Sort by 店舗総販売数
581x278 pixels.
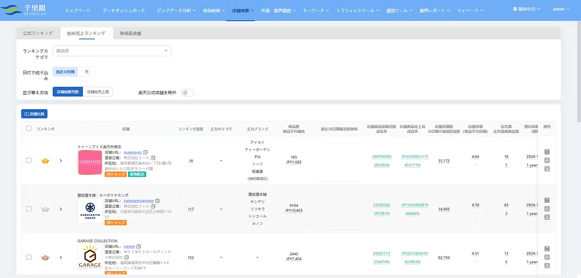[x=68, y=92]
